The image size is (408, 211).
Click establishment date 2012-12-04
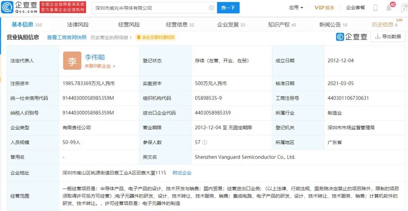coord(341,61)
